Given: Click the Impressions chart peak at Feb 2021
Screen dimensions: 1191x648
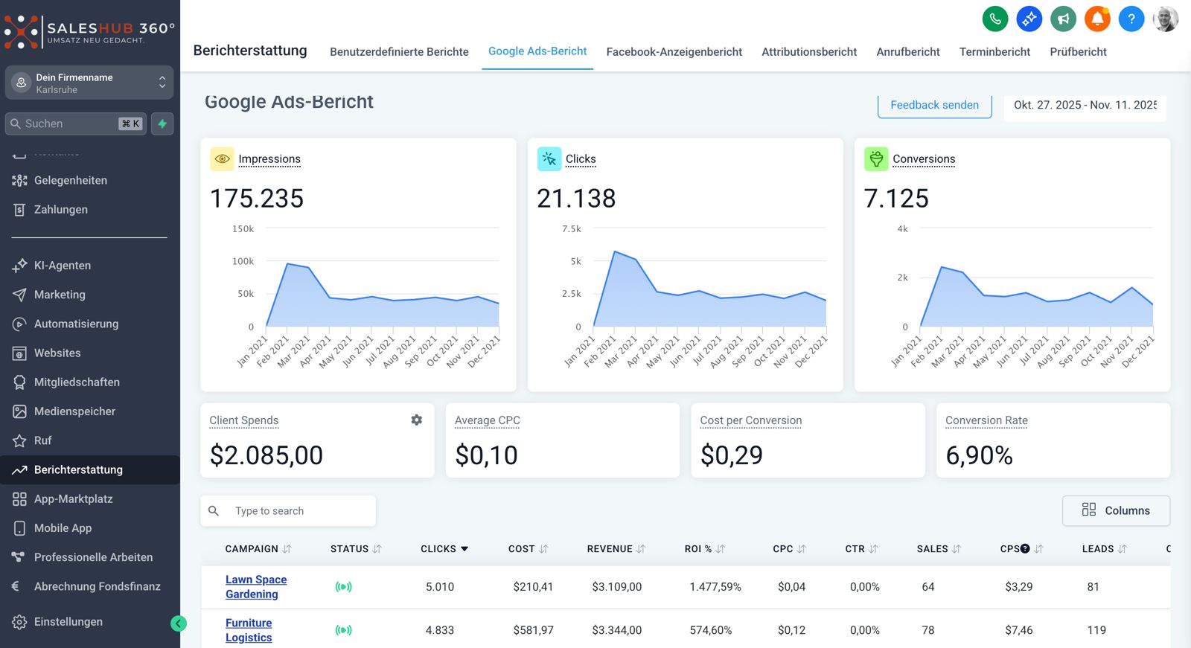Looking at the screenshot, I should coord(287,263).
